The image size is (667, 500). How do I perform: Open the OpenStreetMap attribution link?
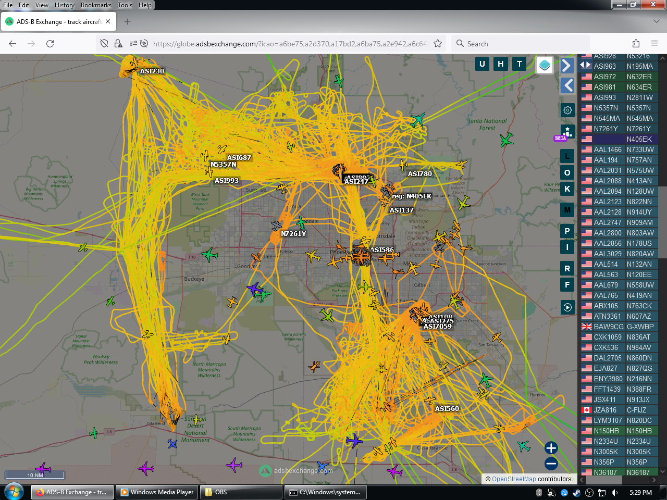click(514, 479)
